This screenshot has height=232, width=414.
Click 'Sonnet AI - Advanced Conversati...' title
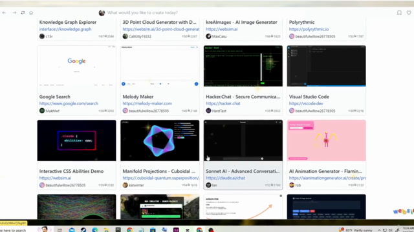[x=243, y=171]
